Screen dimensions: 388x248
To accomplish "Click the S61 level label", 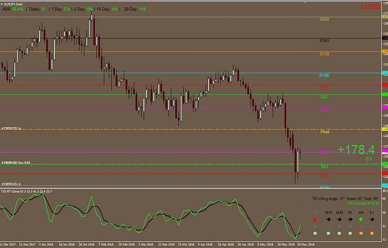I will 324,167.
